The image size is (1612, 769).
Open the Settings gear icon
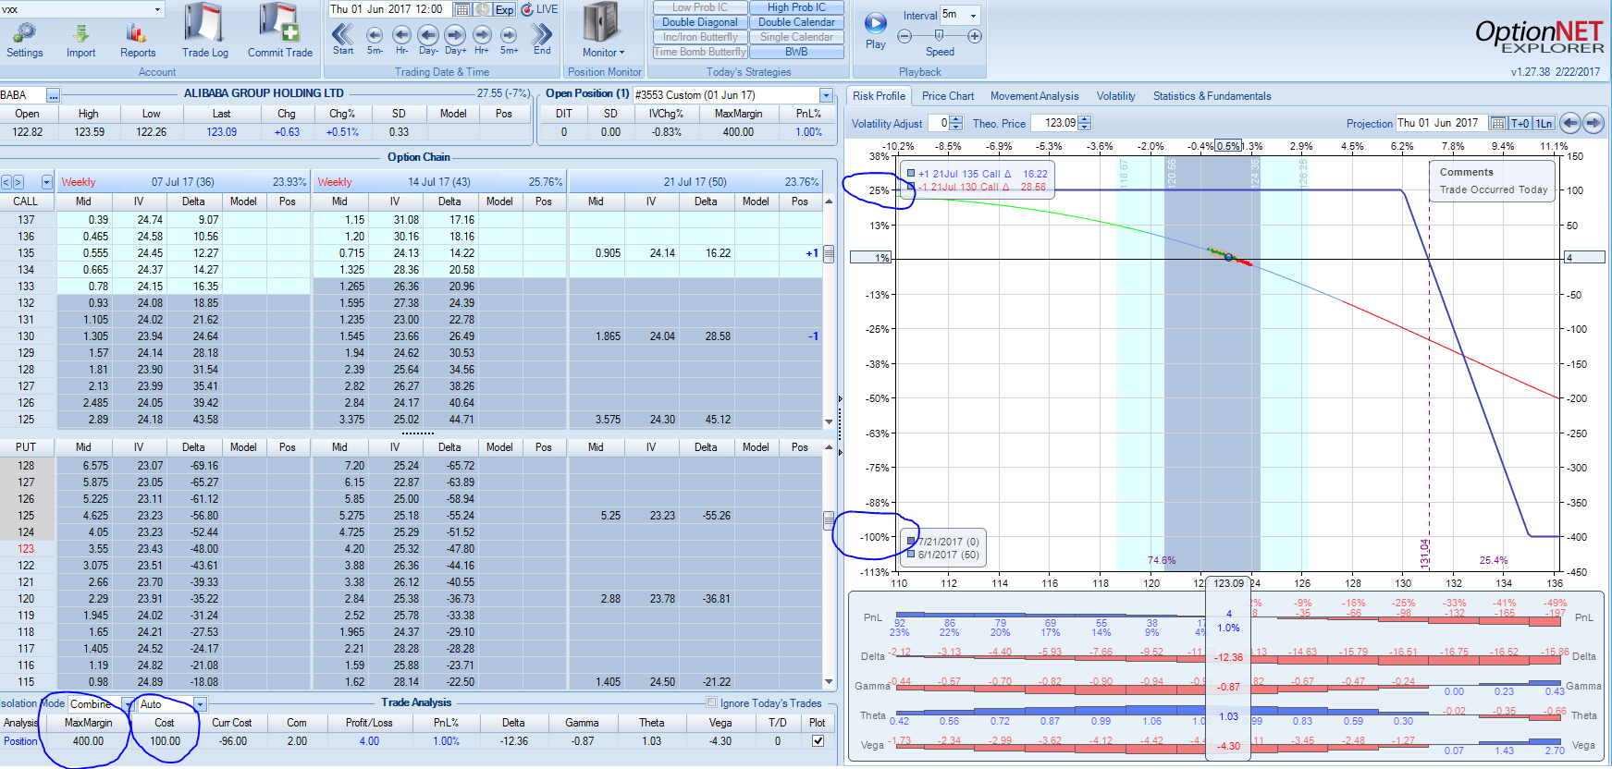(x=24, y=33)
